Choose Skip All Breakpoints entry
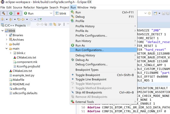 point(104,92)
